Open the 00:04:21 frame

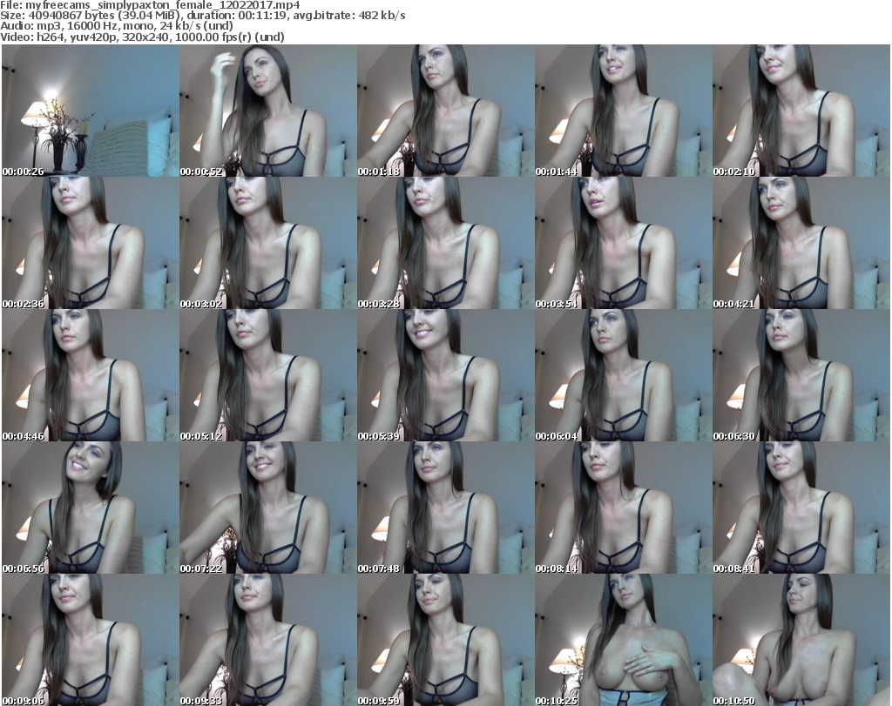tap(801, 243)
